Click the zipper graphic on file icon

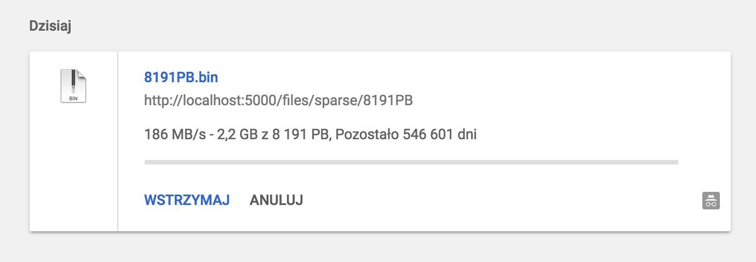(x=72, y=81)
